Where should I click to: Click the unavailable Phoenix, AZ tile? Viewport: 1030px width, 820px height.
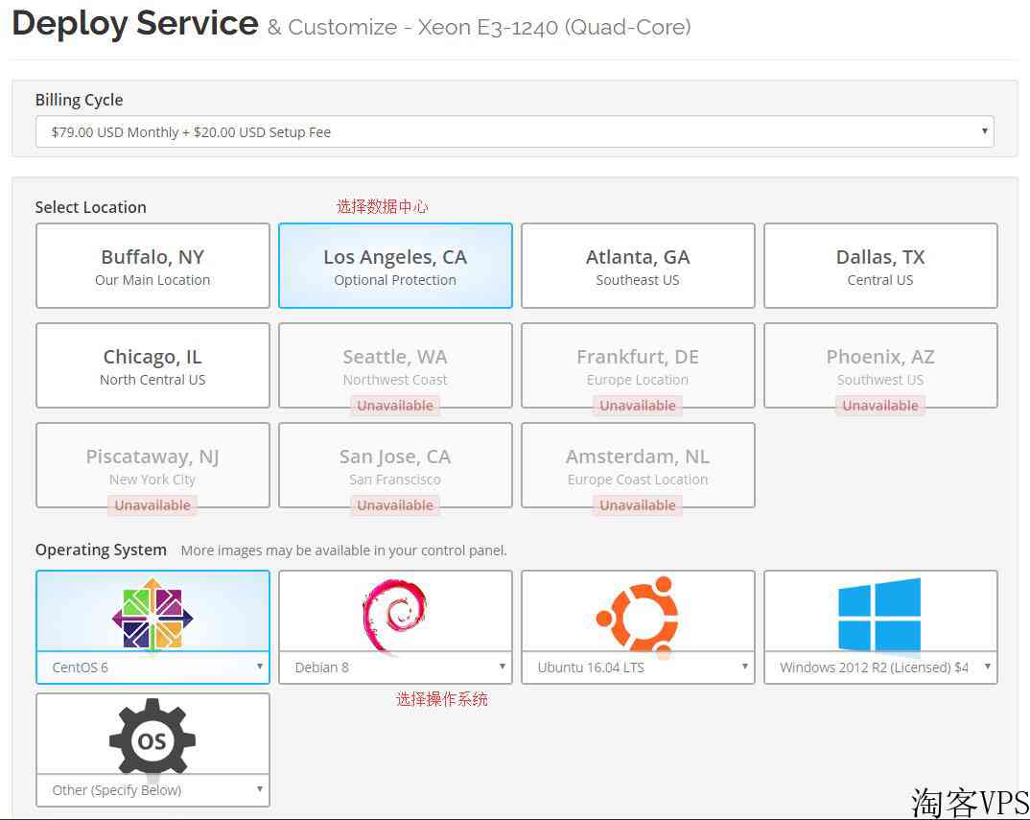(880, 365)
